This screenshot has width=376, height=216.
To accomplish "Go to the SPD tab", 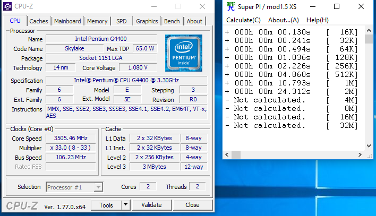I will pos(121,21).
